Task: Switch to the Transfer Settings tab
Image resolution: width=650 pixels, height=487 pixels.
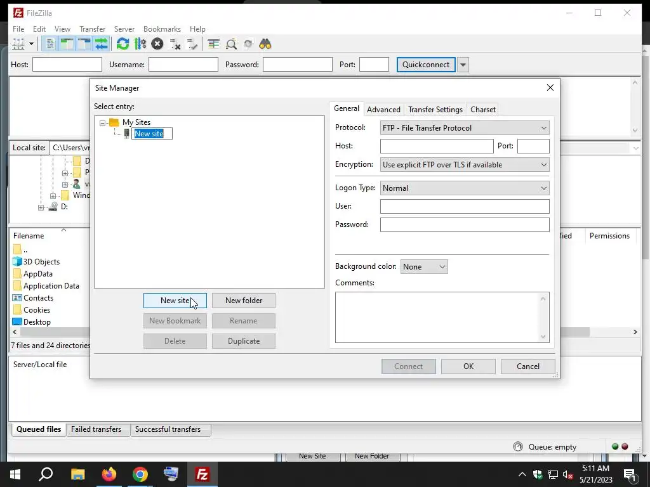Action: pos(435,109)
